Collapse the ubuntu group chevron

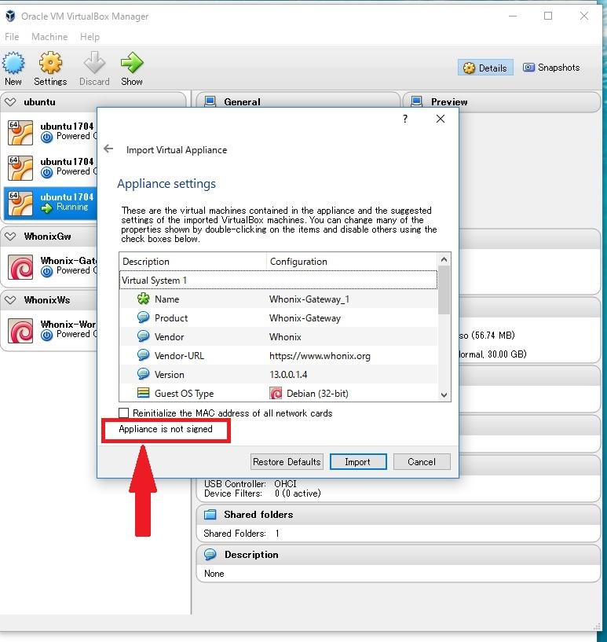(x=10, y=102)
